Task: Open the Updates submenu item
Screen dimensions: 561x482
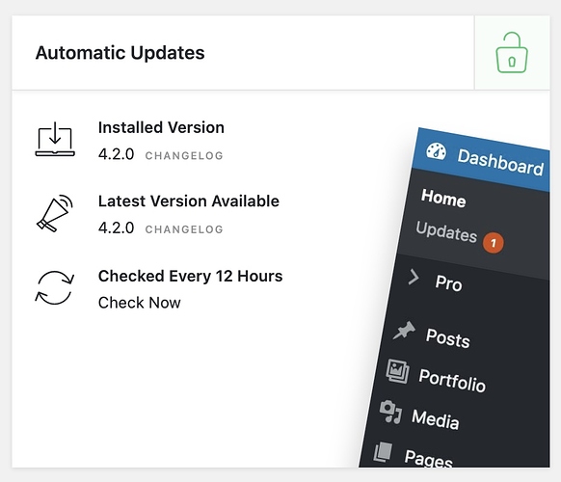Action: coord(446,231)
